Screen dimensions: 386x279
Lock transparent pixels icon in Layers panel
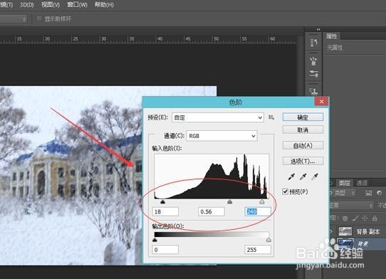pos(345,219)
